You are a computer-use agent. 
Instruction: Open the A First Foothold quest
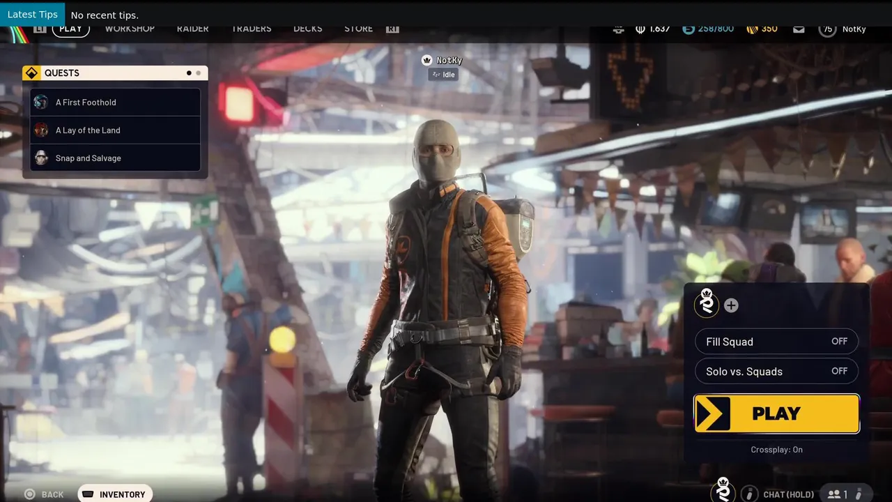116,102
